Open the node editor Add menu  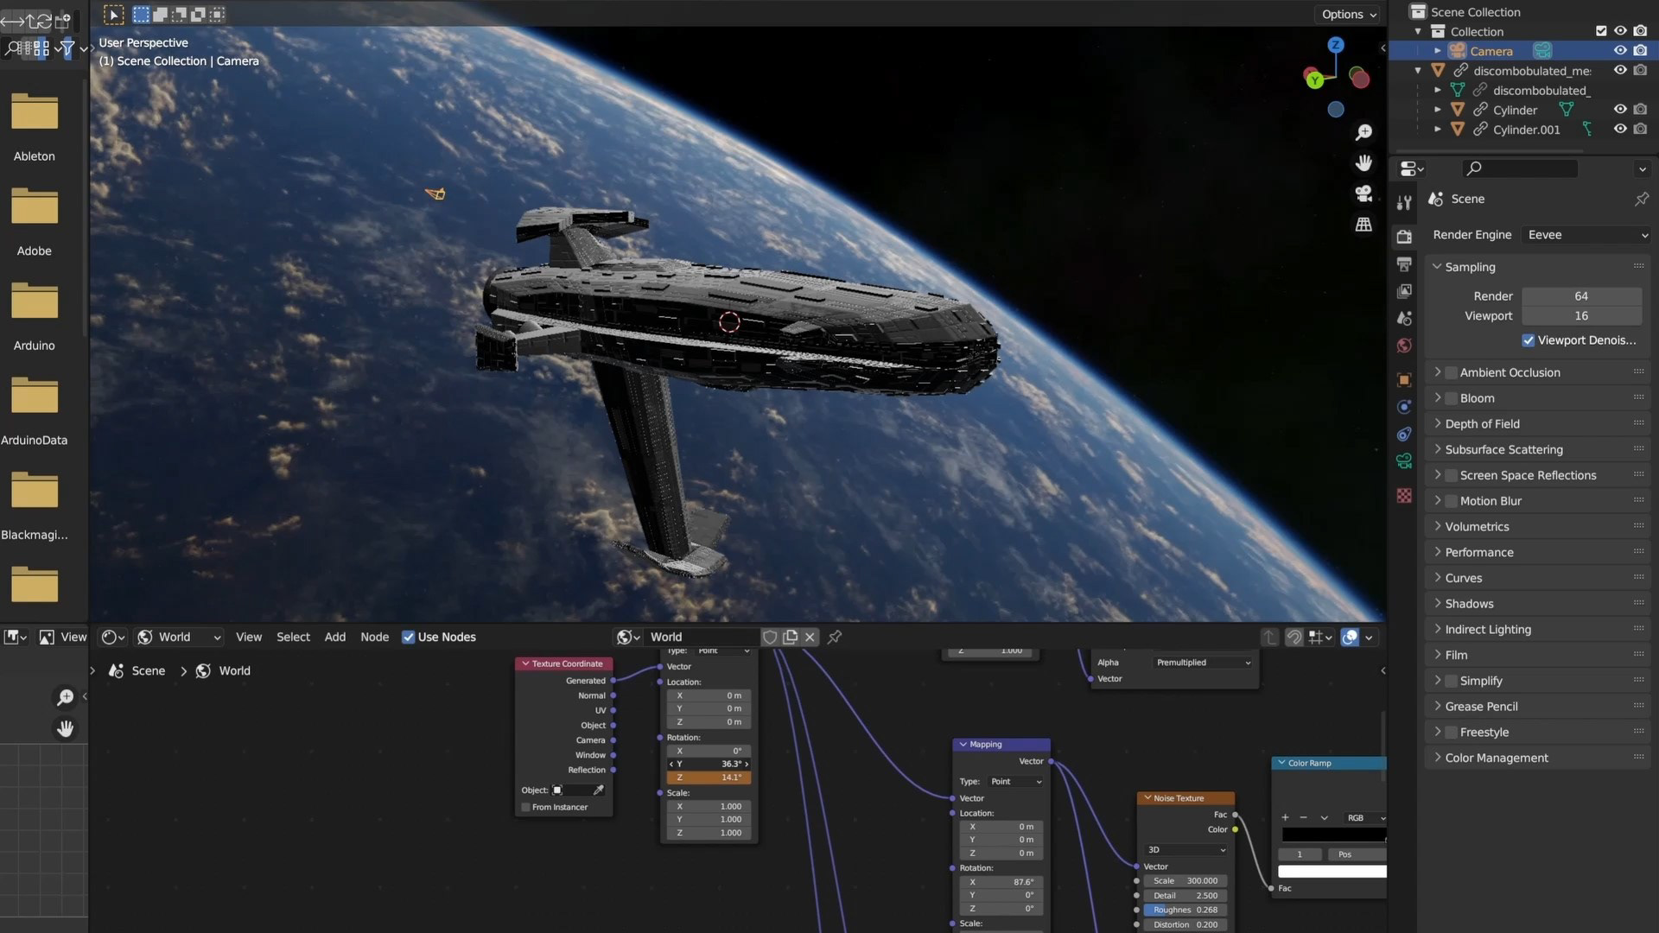tap(334, 637)
